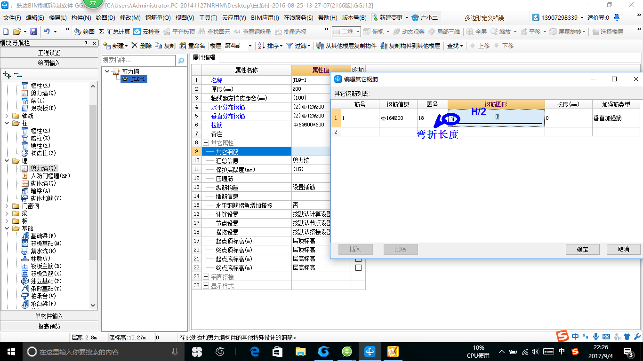Tick the checkbox in row 终点底标高(m)

tap(358, 267)
